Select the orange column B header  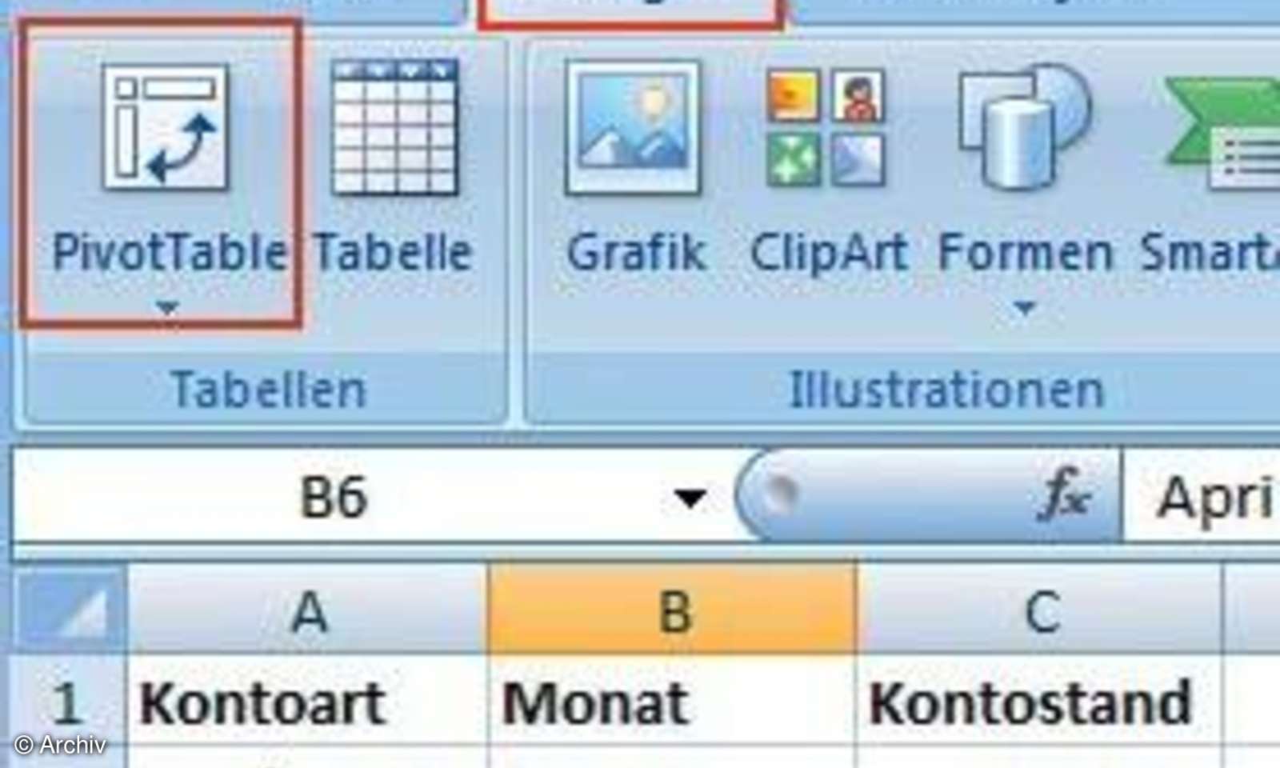point(674,612)
